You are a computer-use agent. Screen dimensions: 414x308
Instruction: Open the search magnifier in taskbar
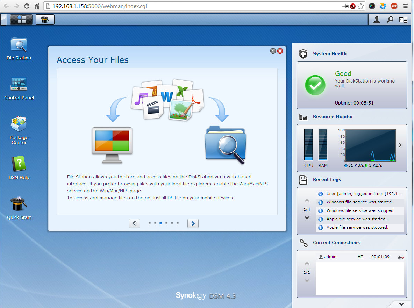coord(390,20)
